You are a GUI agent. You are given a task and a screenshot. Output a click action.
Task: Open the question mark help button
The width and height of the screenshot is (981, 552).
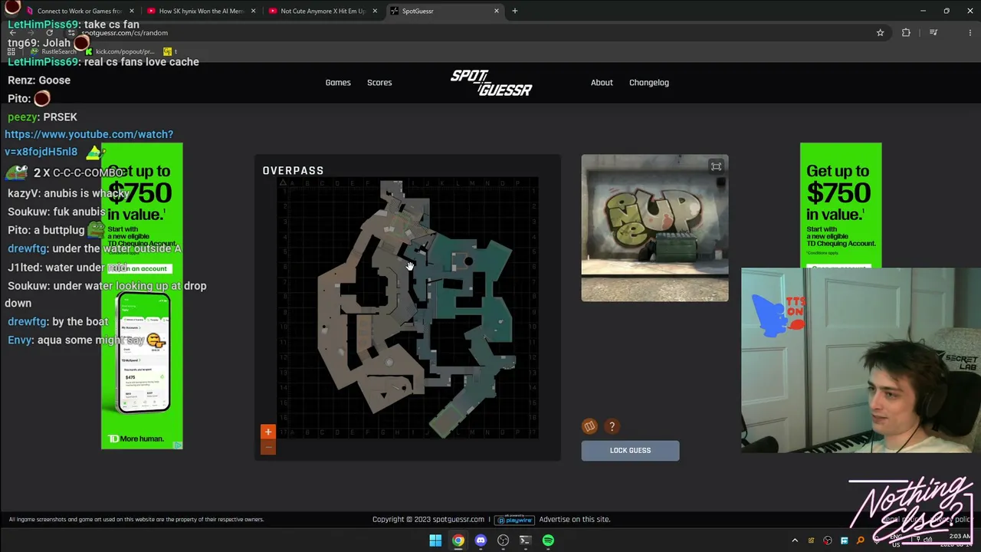(612, 426)
